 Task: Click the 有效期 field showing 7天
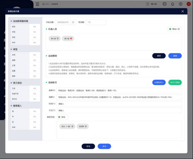[96, 22]
